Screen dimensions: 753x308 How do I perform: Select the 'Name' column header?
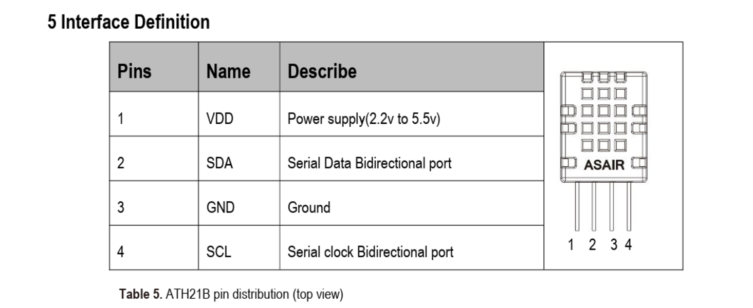pyautogui.click(x=239, y=67)
